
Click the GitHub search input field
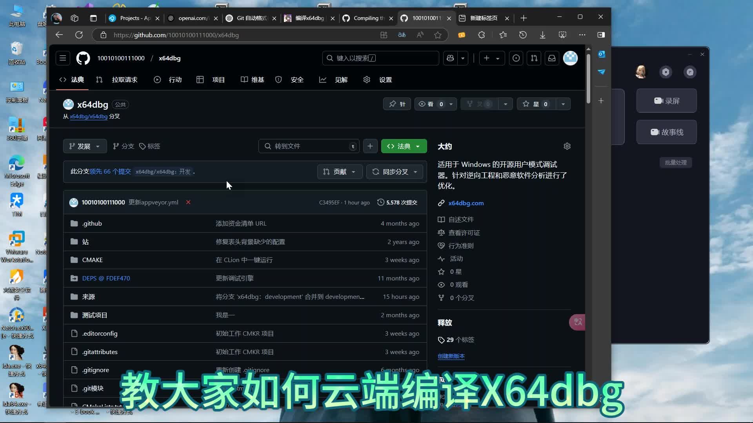click(x=380, y=58)
